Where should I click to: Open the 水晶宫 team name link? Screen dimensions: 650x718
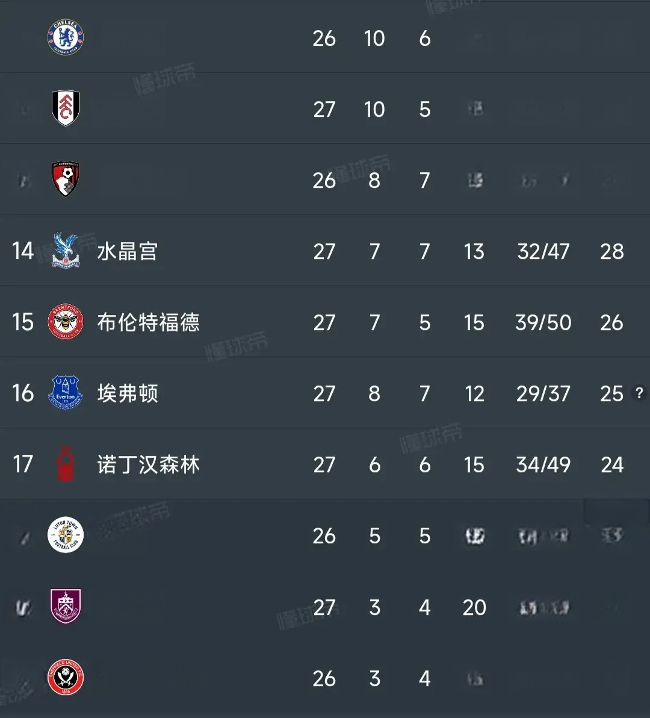coord(128,251)
